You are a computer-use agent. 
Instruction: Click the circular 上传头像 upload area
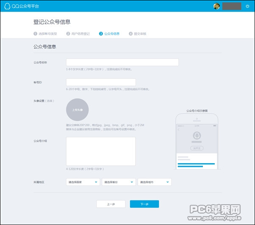tap(77, 110)
